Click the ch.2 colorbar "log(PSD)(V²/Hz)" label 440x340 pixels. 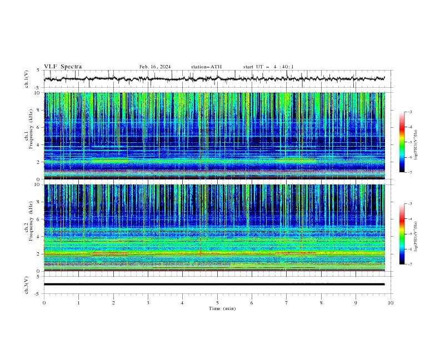(x=416, y=236)
